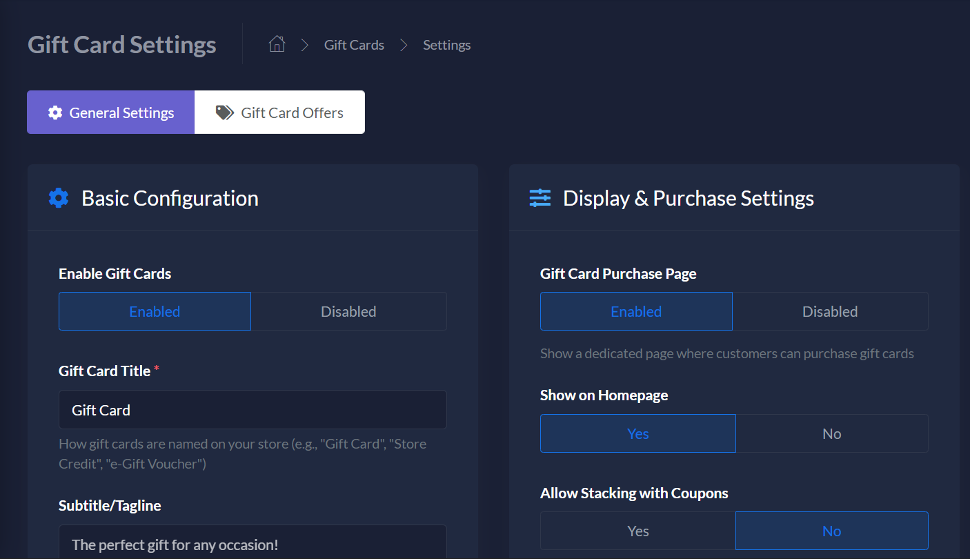Click the tag icon on Gift Card Offers
Viewport: 970px width, 559px height.
point(224,112)
